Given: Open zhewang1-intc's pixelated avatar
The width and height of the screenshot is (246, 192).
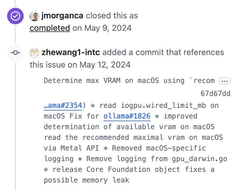Looking at the screenshot, I should 34,53.
